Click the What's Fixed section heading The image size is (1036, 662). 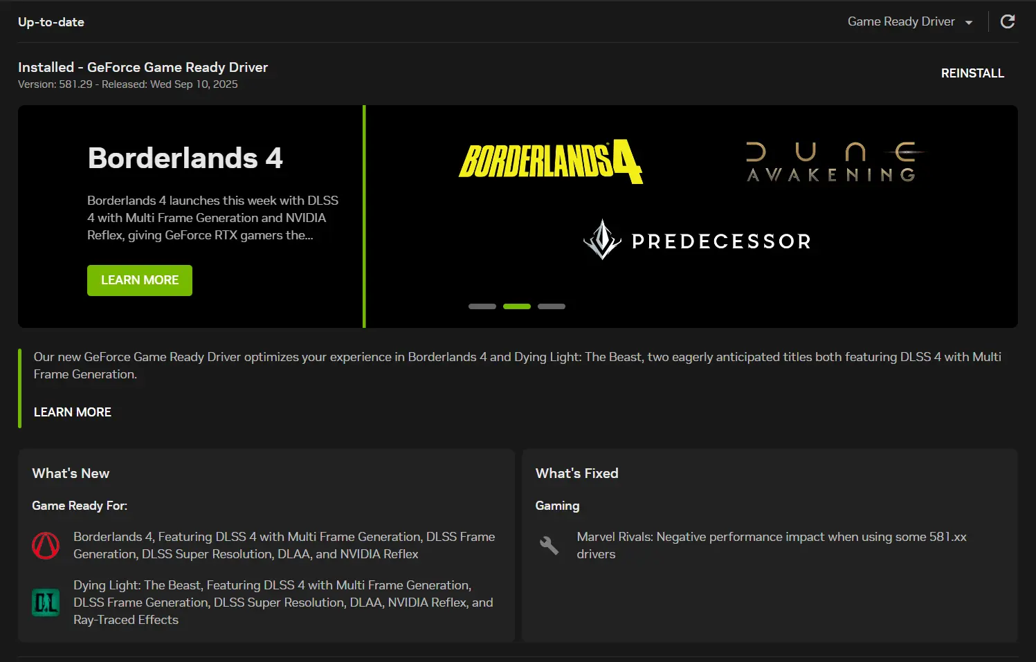[x=576, y=473]
